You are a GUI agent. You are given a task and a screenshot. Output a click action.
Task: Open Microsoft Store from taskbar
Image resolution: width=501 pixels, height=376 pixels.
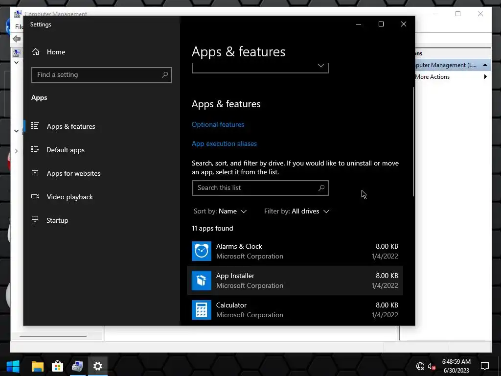58,366
